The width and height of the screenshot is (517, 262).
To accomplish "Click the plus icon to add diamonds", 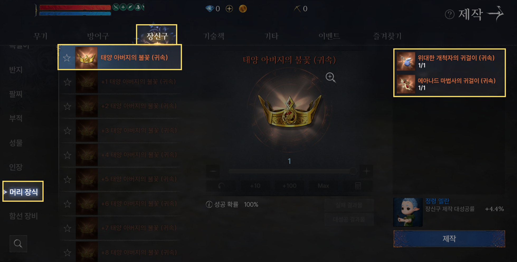I will [x=229, y=9].
